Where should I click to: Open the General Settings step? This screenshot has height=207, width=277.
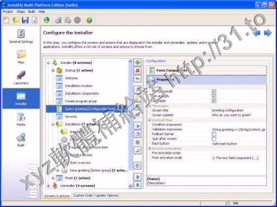point(21,36)
